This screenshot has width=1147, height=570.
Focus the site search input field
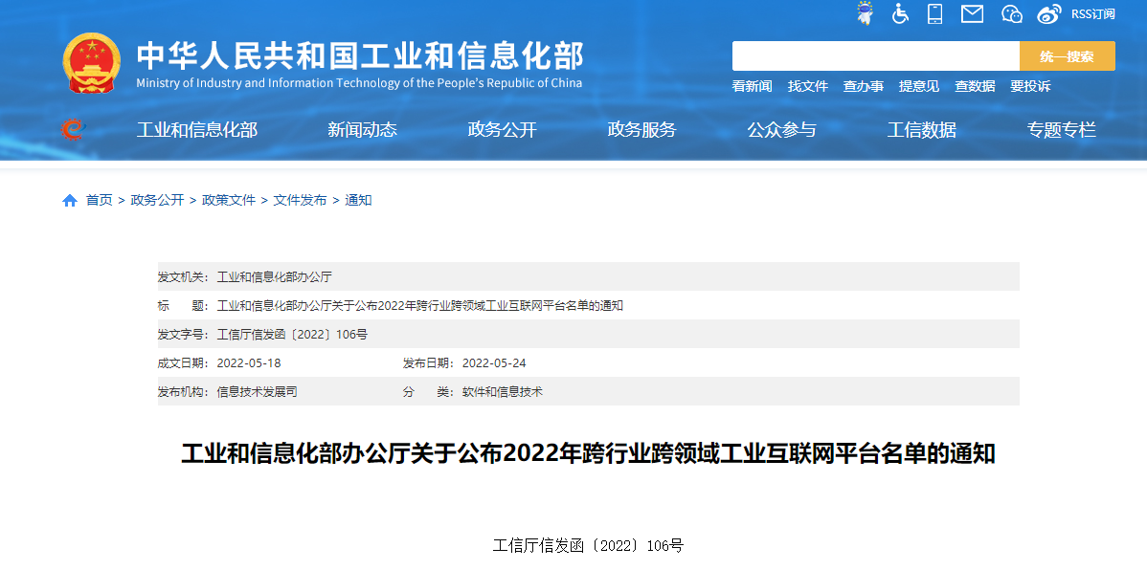tap(875, 56)
